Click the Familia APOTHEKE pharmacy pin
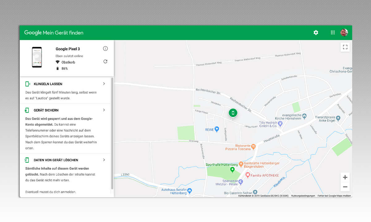371x222 pixels. 247,175
